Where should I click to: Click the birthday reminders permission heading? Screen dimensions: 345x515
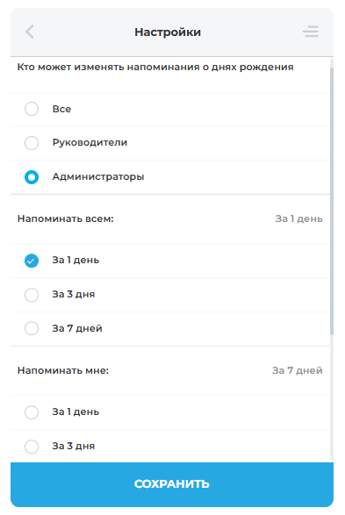click(155, 67)
